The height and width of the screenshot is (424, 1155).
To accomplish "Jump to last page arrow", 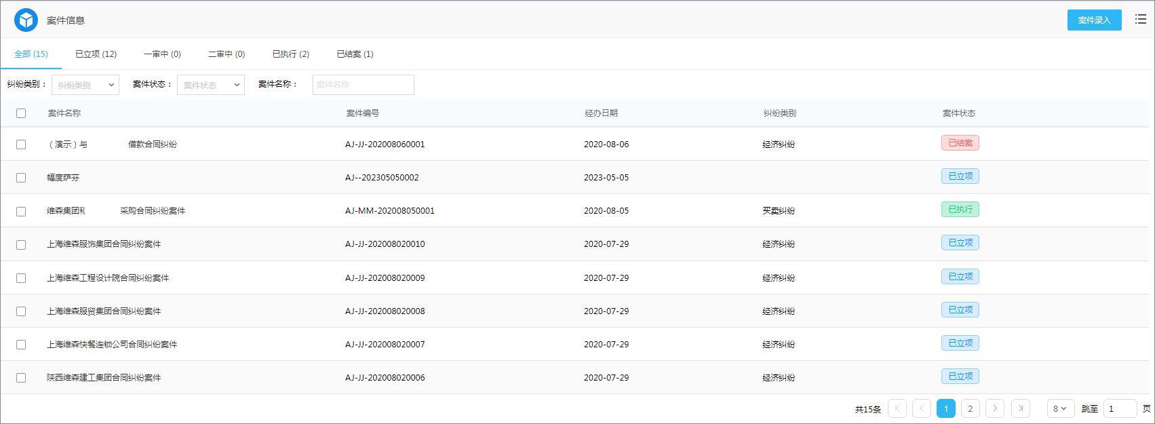I will 1020,408.
